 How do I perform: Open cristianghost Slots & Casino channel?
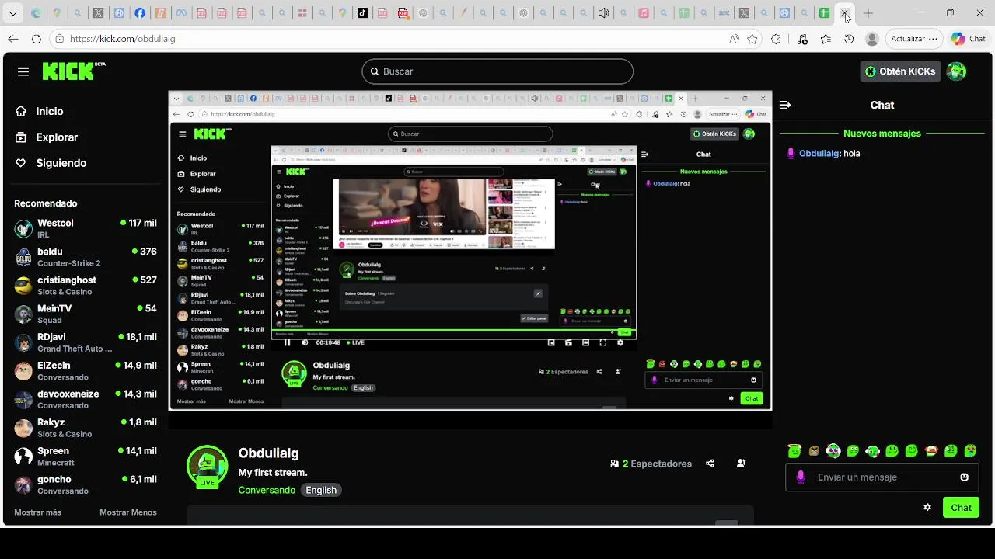click(86, 286)
